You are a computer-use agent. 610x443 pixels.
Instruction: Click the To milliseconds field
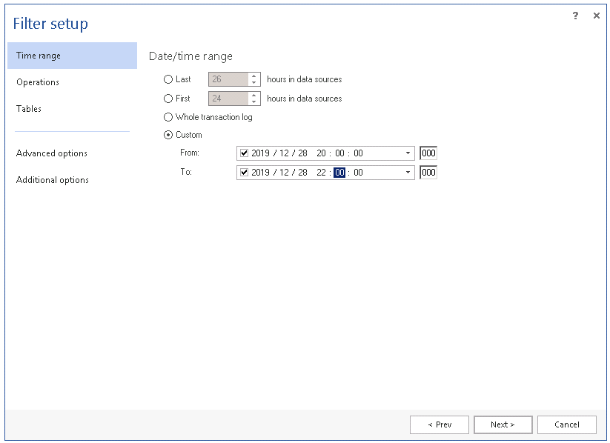click(x=428, y=173)
